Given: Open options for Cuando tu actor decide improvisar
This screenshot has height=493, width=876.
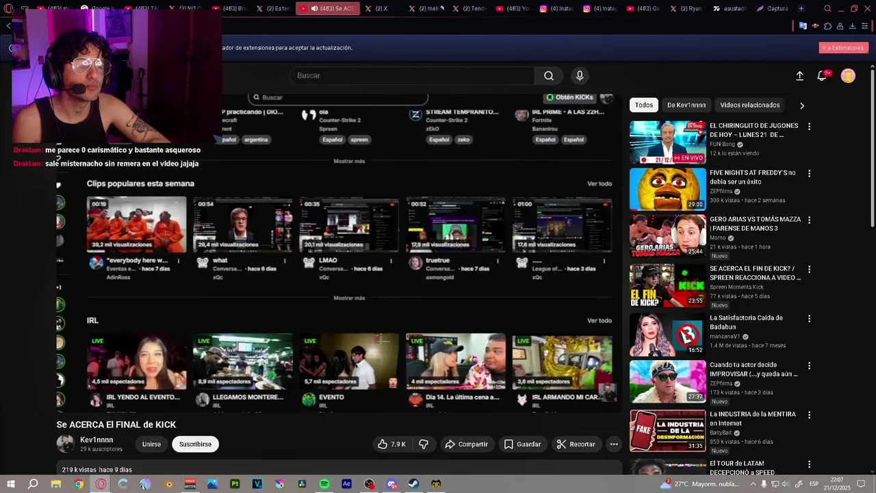Looking at the screenshot, I should tap(809, 366).
